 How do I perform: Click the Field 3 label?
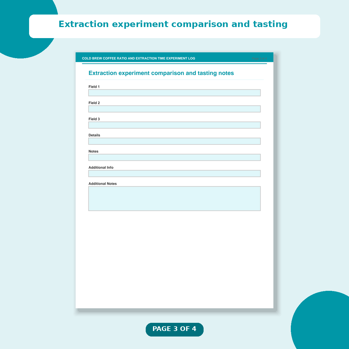click(x=94, y=119)
